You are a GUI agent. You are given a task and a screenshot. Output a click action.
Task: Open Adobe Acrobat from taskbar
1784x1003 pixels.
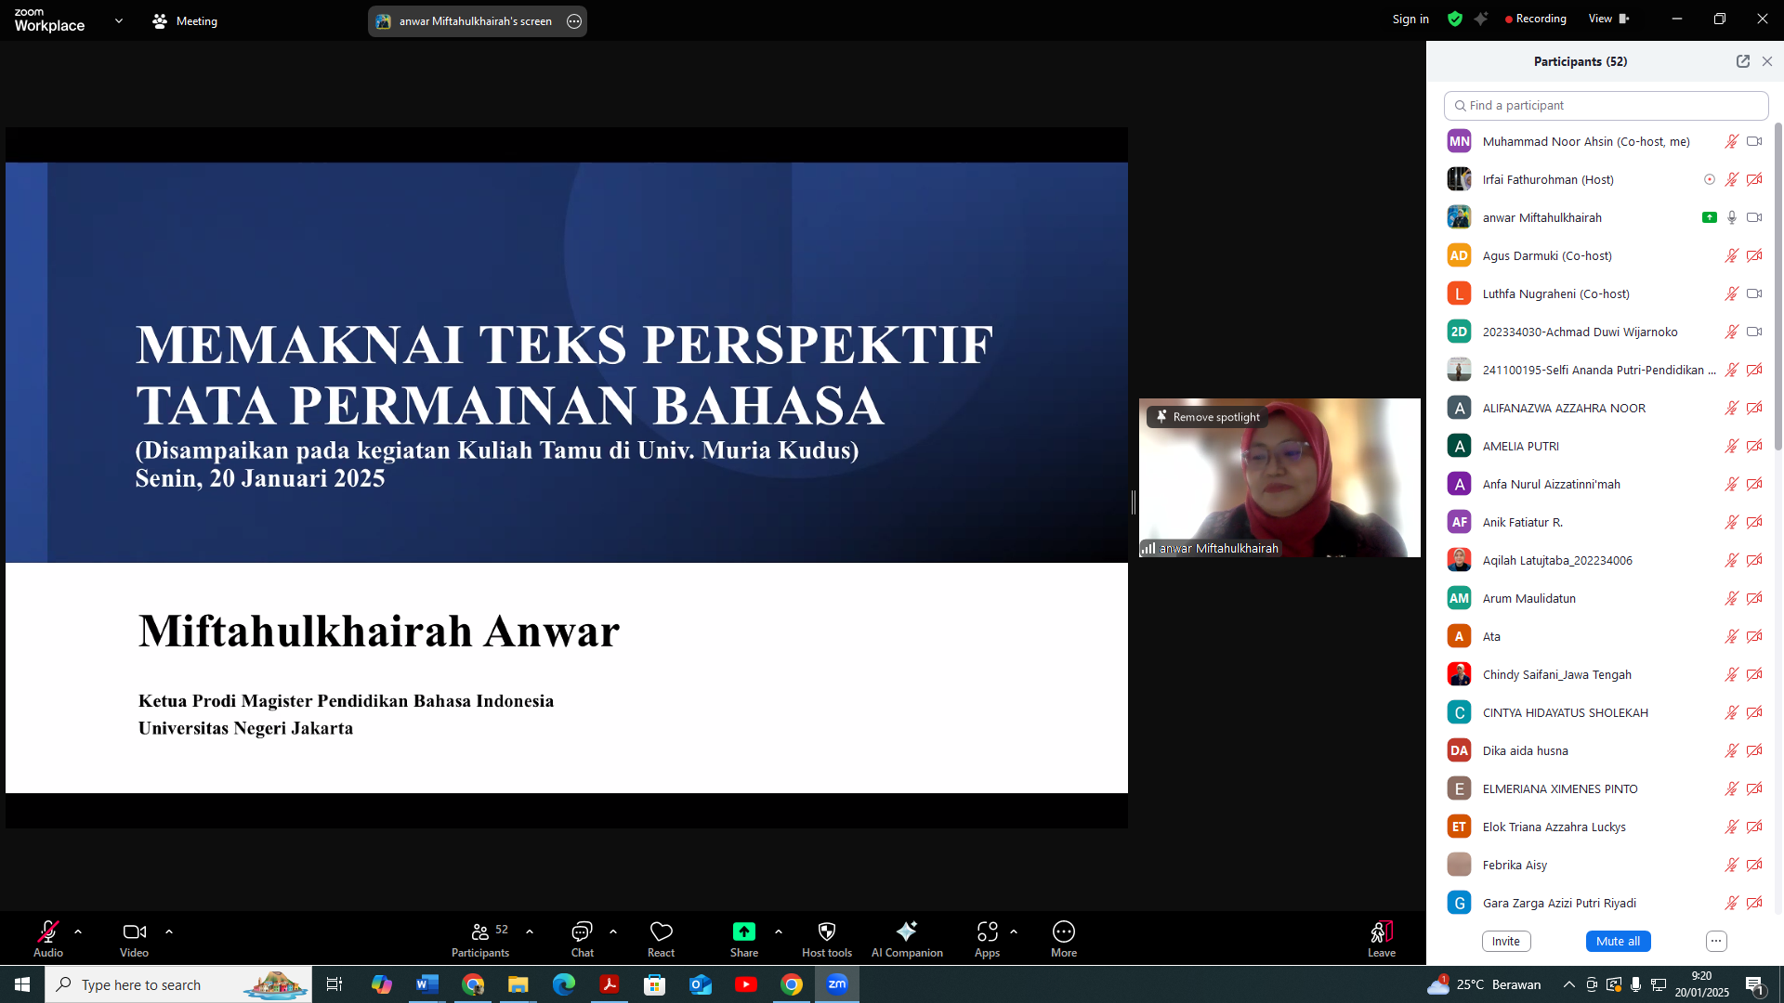610,984
